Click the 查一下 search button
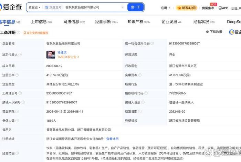This screenshot has height=162, width=241. click(136, 7)
